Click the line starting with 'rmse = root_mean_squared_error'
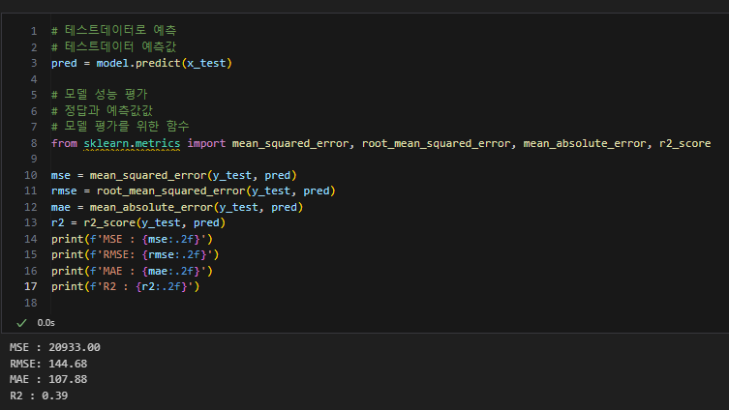Screen dimensions: 729x410 [x=194, y=190]
